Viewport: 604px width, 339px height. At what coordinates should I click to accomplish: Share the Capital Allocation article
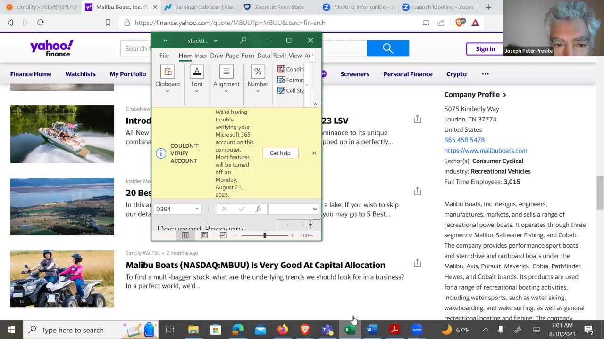tap(417, 263)
